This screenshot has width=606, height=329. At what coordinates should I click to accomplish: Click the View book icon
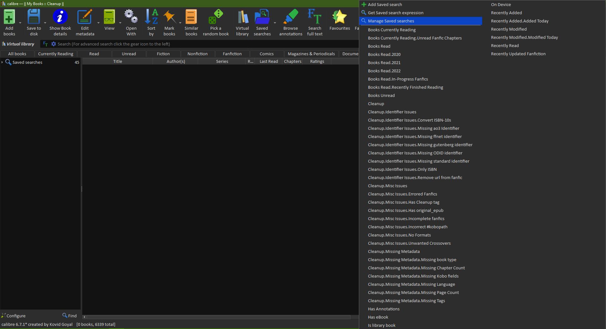(109, 17)
